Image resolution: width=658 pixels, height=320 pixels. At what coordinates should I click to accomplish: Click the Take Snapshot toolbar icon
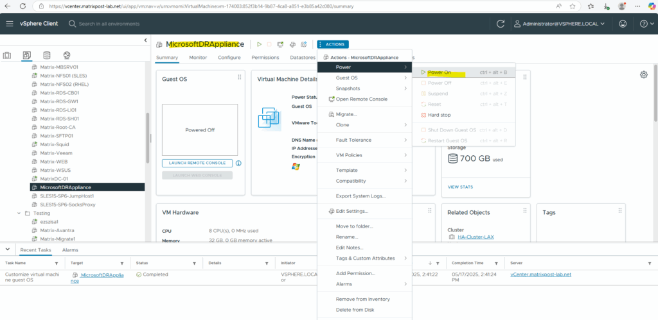click(304, 44)
